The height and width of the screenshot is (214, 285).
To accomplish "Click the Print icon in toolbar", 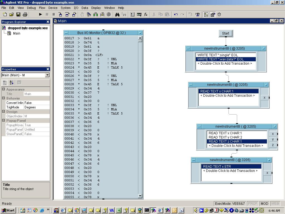I will point(25,14).
